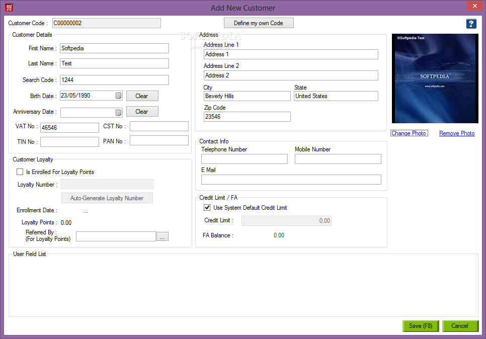Edit the City field Beverly Hills
Image resolution: width=486 pixels, height=339 pixels.
click(247, 96)
